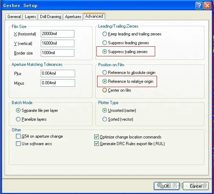Click the X (horizontal) film size field
Screen dimensions: 214x194
57,34
